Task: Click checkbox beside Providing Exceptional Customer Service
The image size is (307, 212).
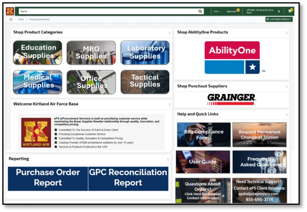Action: coord(56,134)
